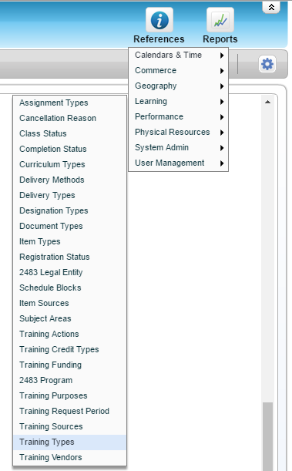Open the Reports chart icon

pyautogui.click(x=220, y=20)
